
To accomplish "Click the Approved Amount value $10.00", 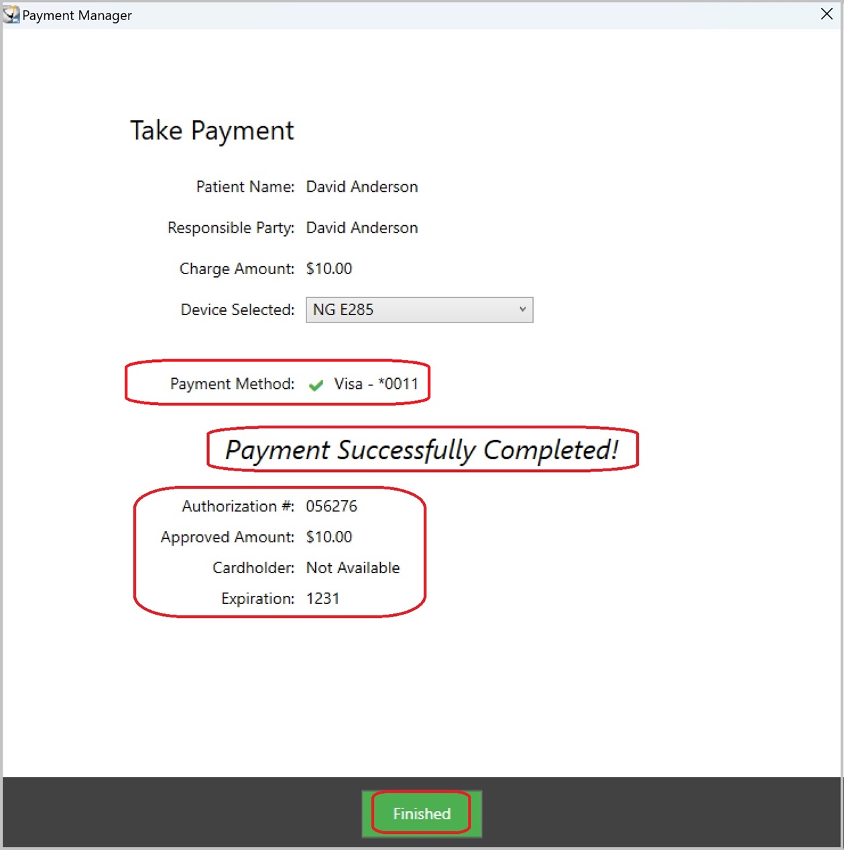I will coord(329,537).
